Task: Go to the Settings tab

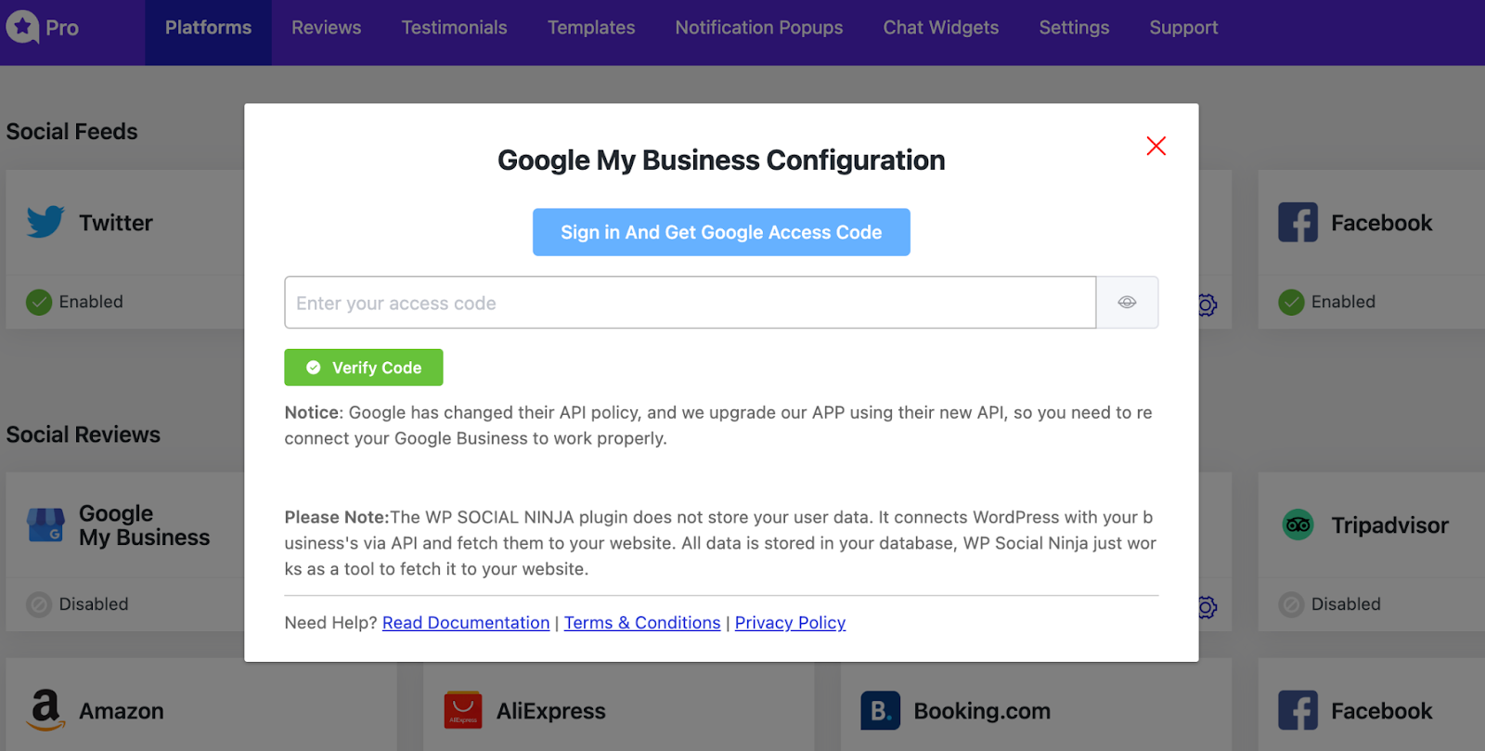Action: (1074, 28)
